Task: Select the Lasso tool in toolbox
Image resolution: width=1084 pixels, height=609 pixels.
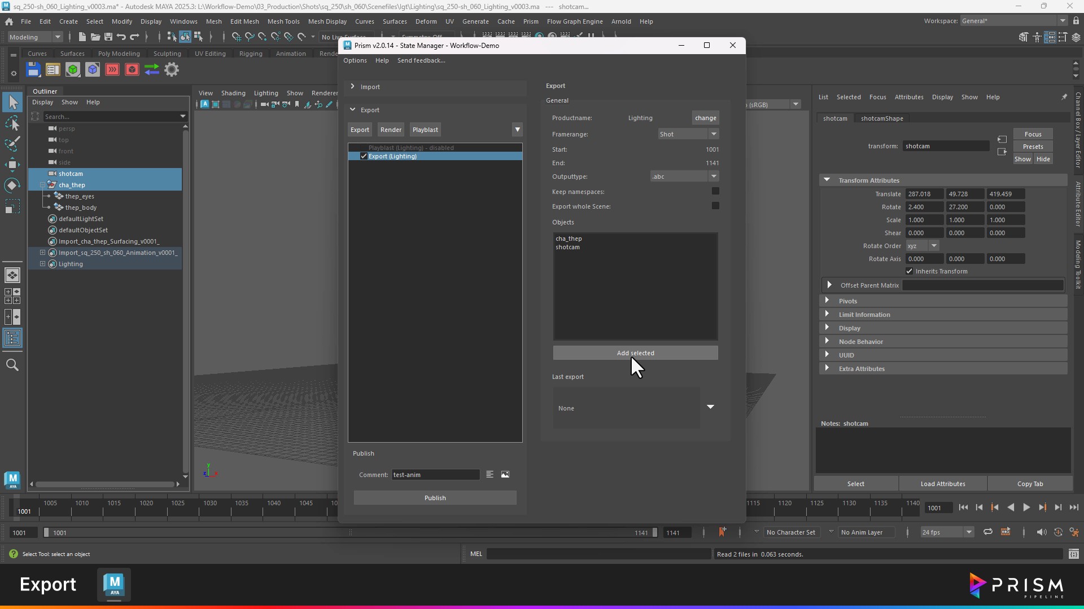Action: [12, 123]
